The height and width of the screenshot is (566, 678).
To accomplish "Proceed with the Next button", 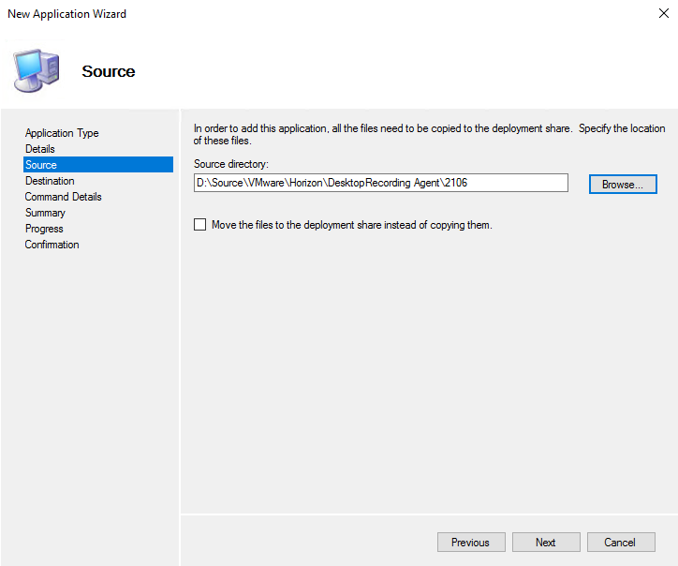I will coord(546,543).
